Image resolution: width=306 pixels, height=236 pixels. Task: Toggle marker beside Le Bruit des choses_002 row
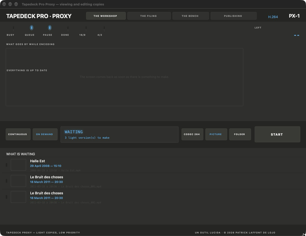click(x=6, y=197)
